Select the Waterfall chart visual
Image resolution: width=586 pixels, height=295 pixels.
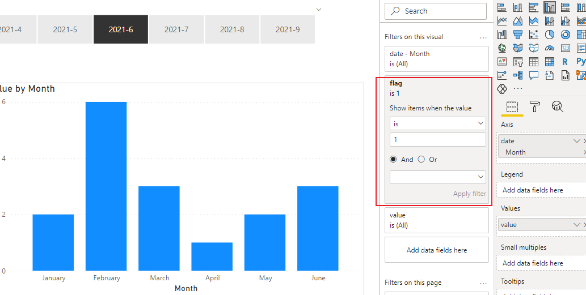point(502,35)
